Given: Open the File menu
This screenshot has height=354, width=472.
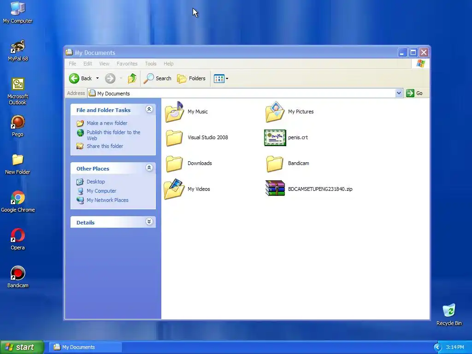Looking at the screenshot, I should pyautogui.click(x=72, y=64).
